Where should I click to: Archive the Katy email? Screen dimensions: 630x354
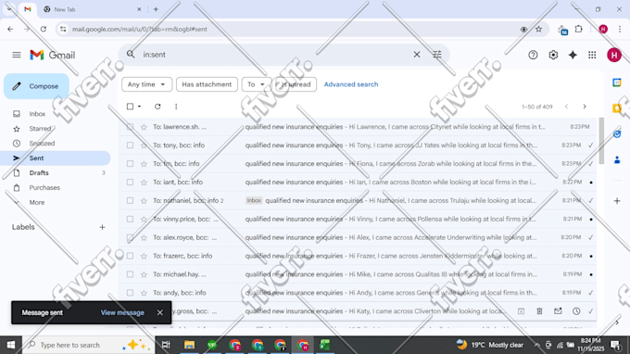(x=521, y=311)
